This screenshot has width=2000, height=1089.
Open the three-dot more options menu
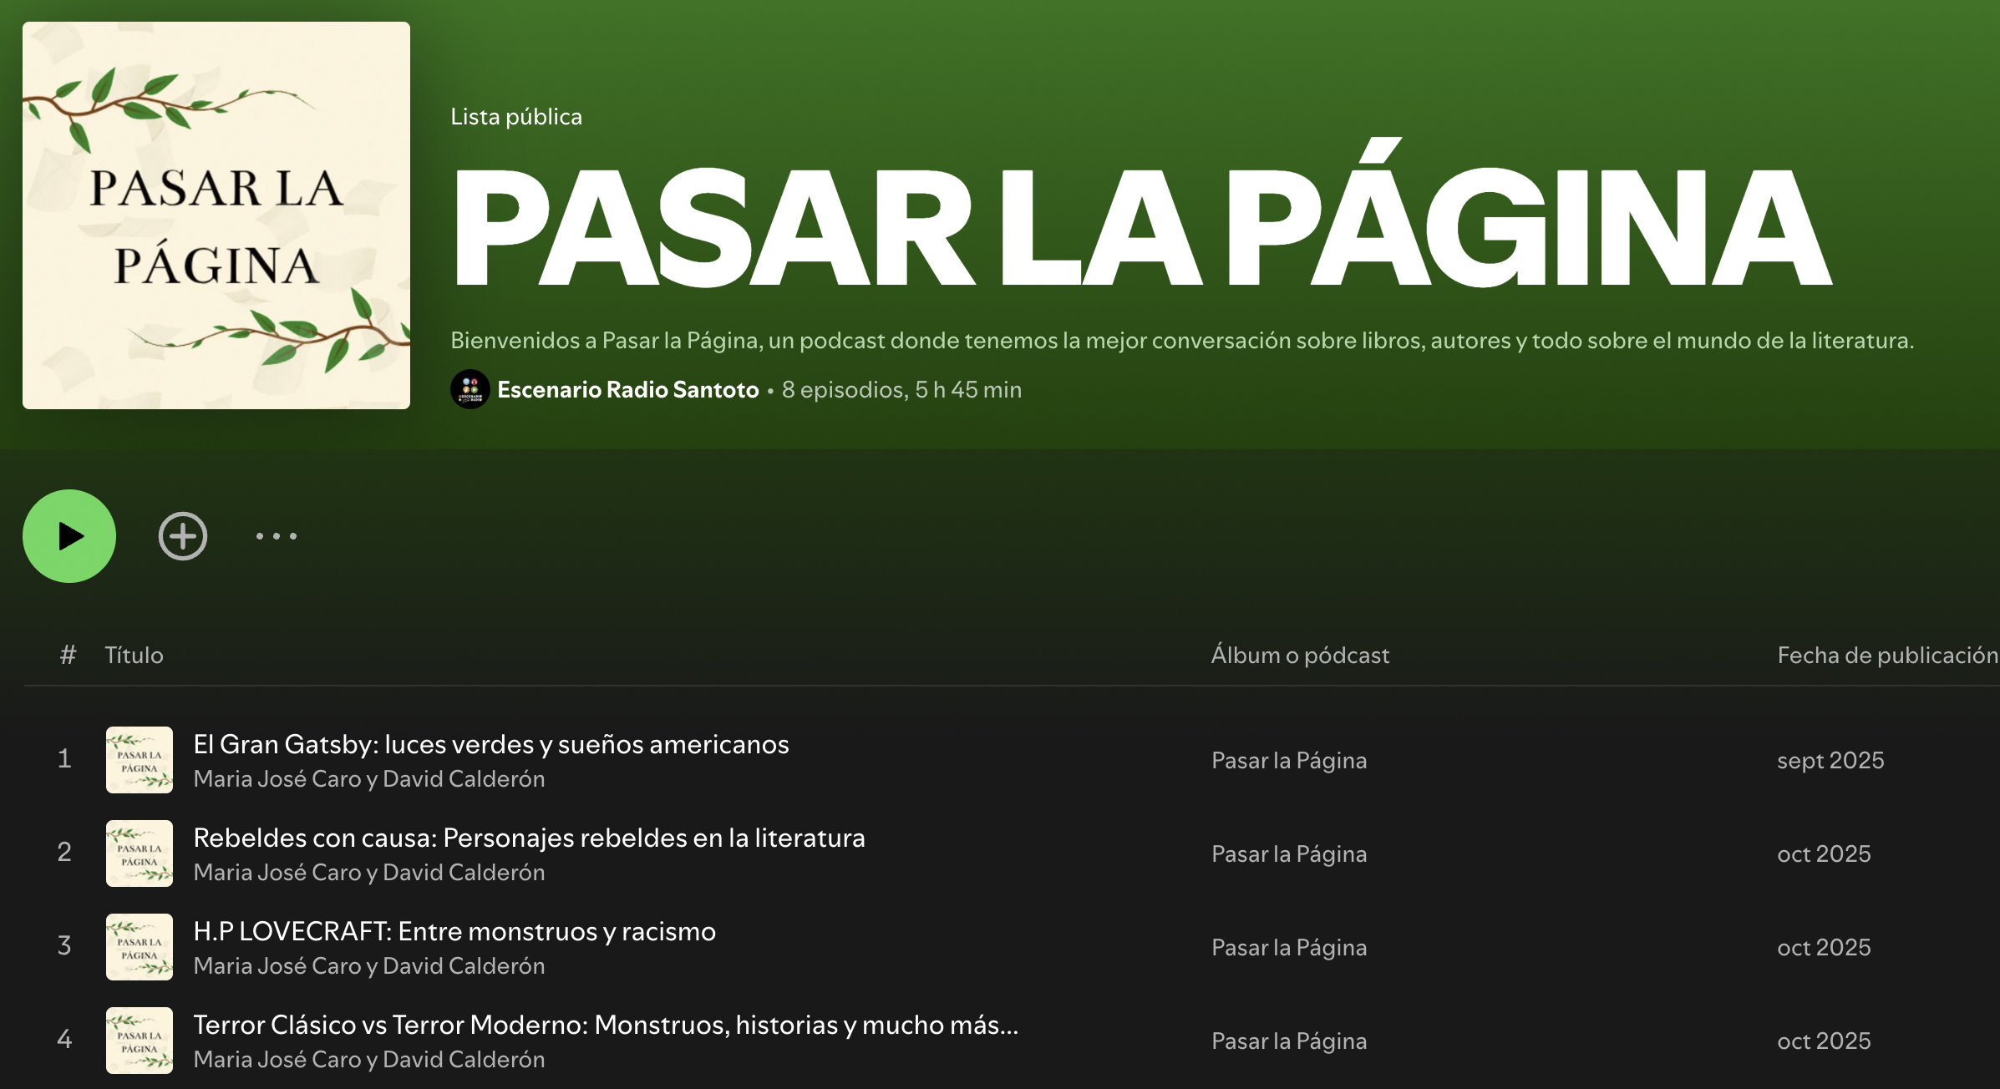point(277,536)
